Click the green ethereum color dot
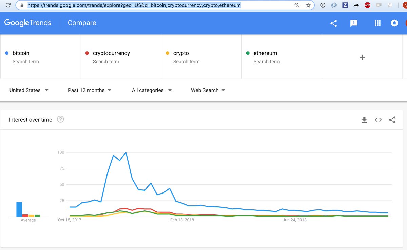Screen dimensions: 407x250 pyautogui.click(x=248, y=53)
